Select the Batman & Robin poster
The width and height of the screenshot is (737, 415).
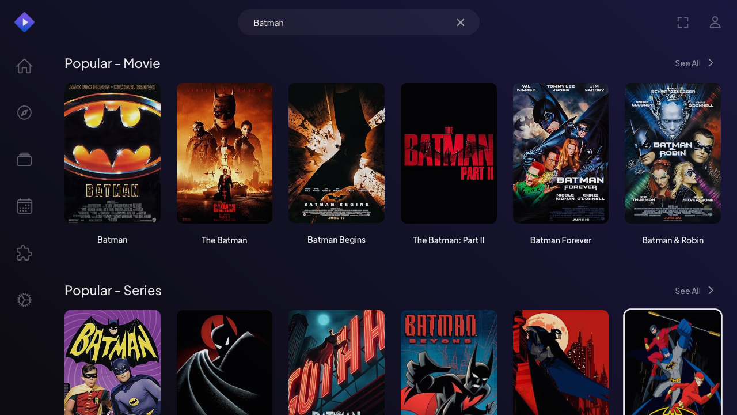(x=673, y=153)
